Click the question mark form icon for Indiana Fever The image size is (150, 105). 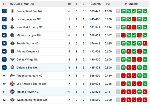pos(118,92)
